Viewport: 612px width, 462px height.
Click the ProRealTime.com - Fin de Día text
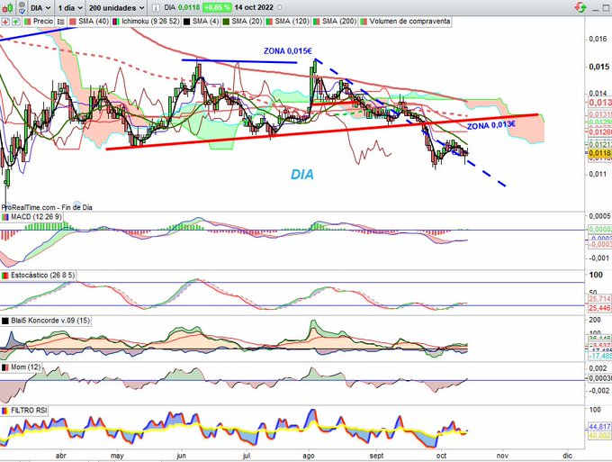[47, 207]
